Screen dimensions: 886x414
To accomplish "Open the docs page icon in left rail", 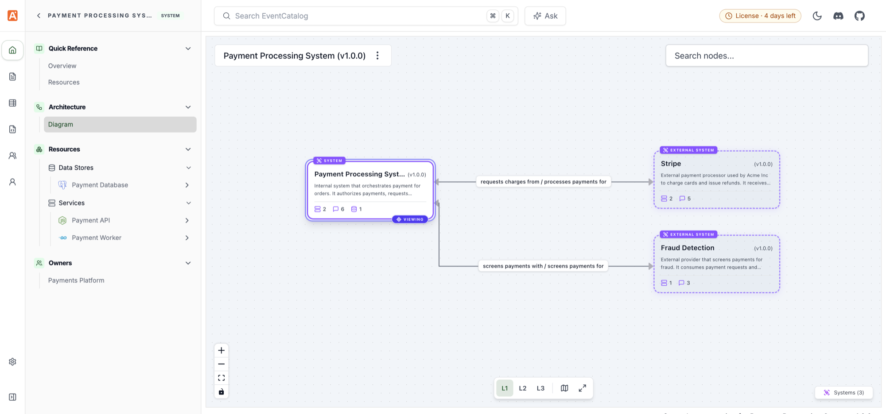I will [12, 77].
